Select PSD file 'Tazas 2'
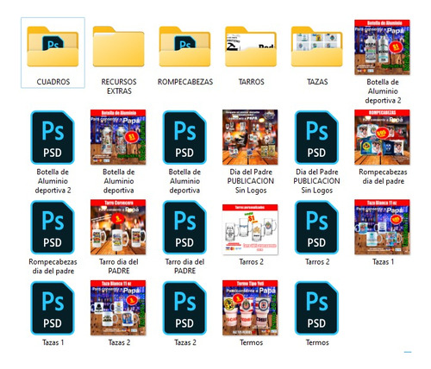431x369 pixels. pos(184,308)
